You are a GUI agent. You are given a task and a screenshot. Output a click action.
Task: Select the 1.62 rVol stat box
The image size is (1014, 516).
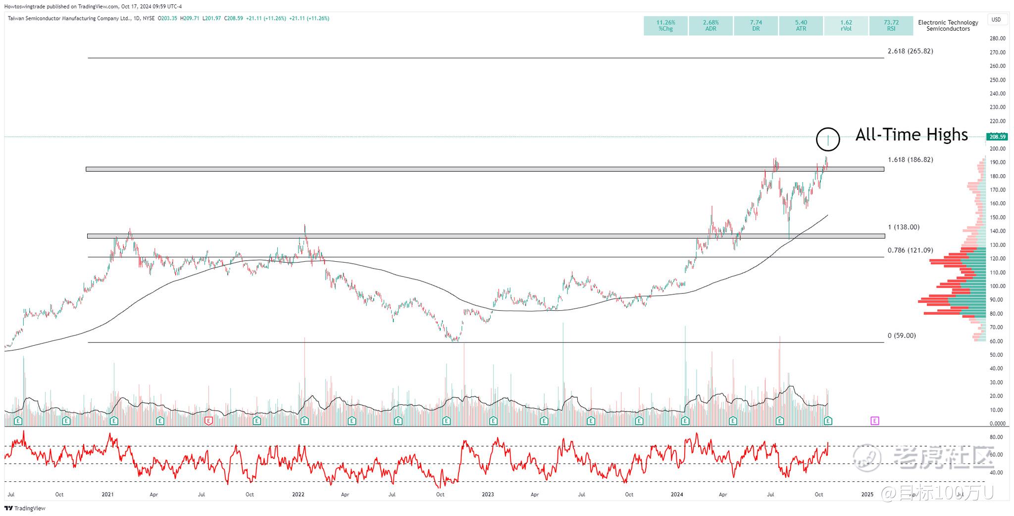(x=846, y=26)
